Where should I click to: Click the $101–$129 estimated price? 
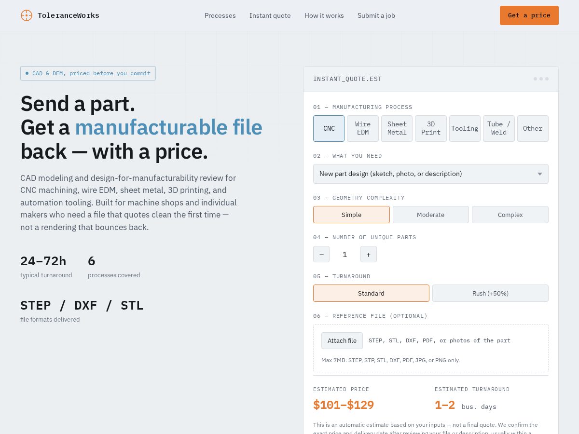[x=344, y=405]
